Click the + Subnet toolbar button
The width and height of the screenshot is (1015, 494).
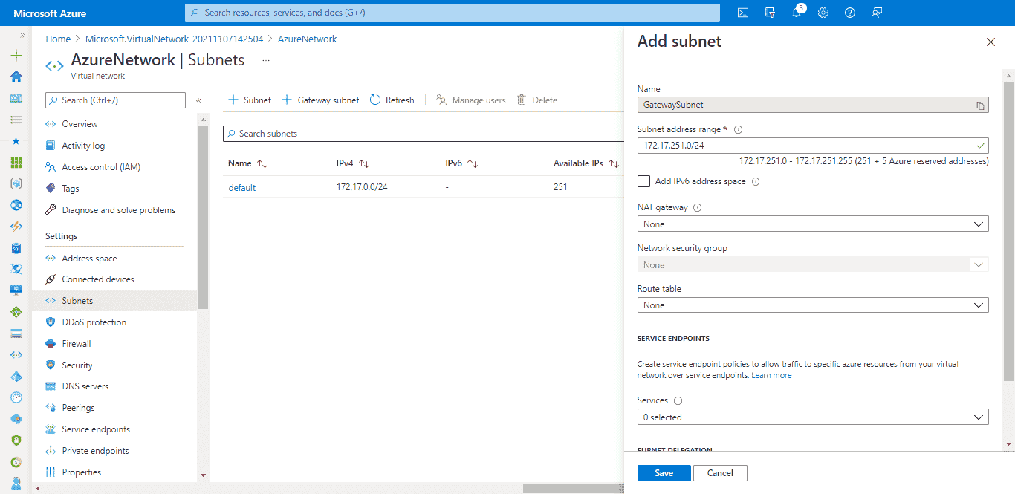point(250,100)
